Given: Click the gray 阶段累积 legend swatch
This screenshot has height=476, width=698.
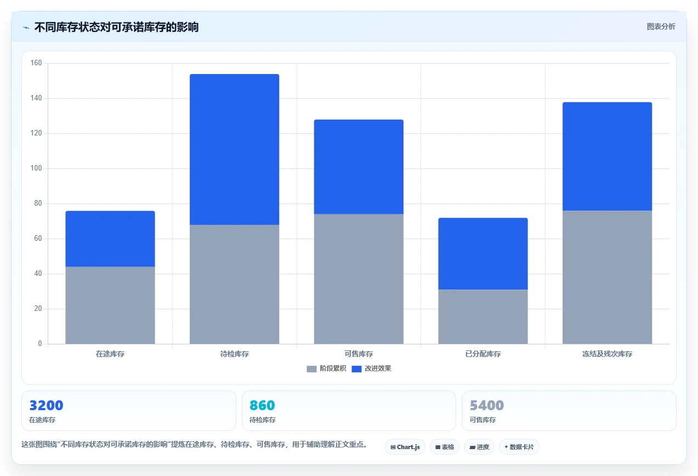Looking at the screenshot, I should (311, 369).
